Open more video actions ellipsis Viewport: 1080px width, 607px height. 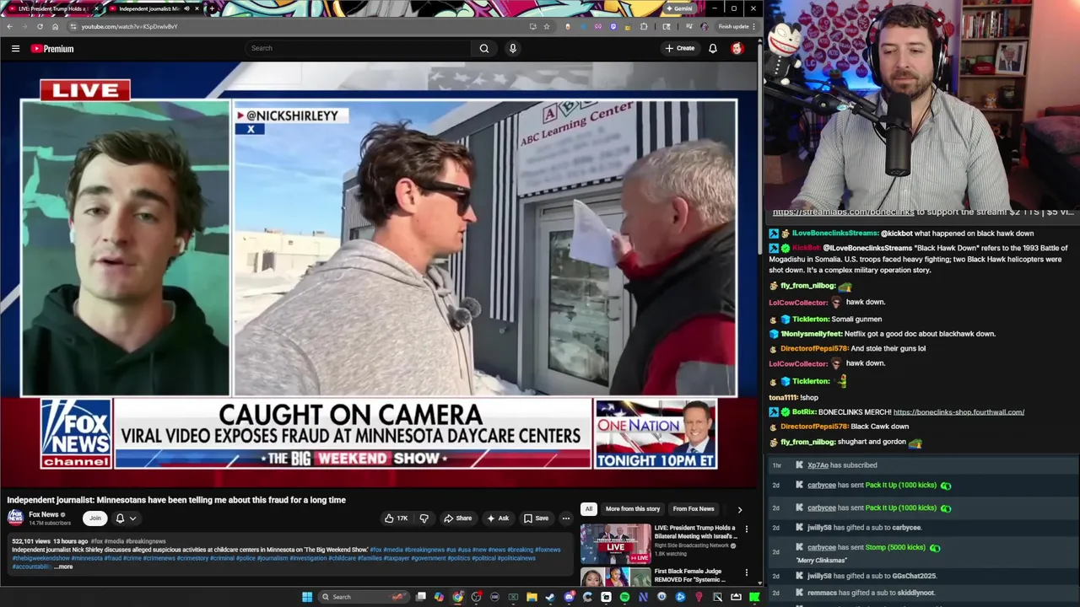(x=566, y=518)
